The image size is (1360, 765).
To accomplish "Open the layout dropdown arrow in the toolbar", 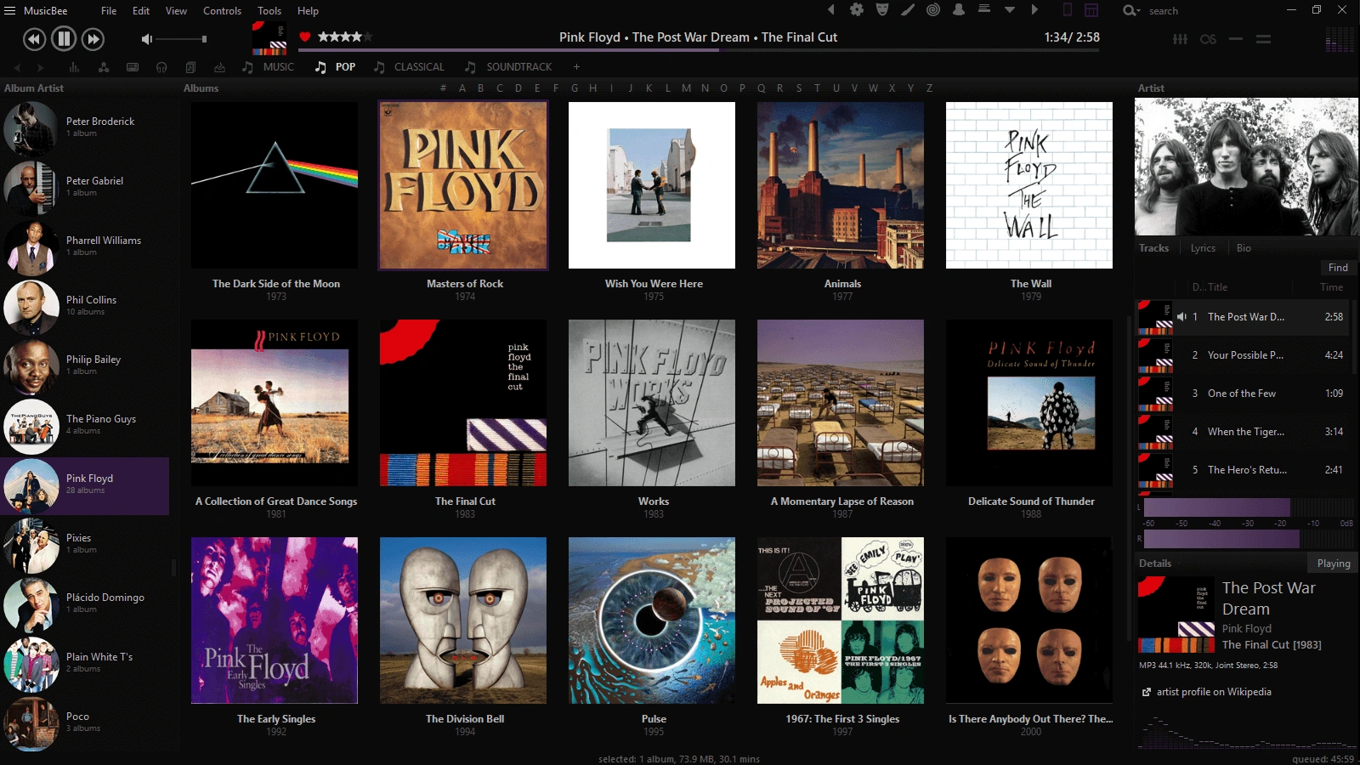I will pos(1009,10).
